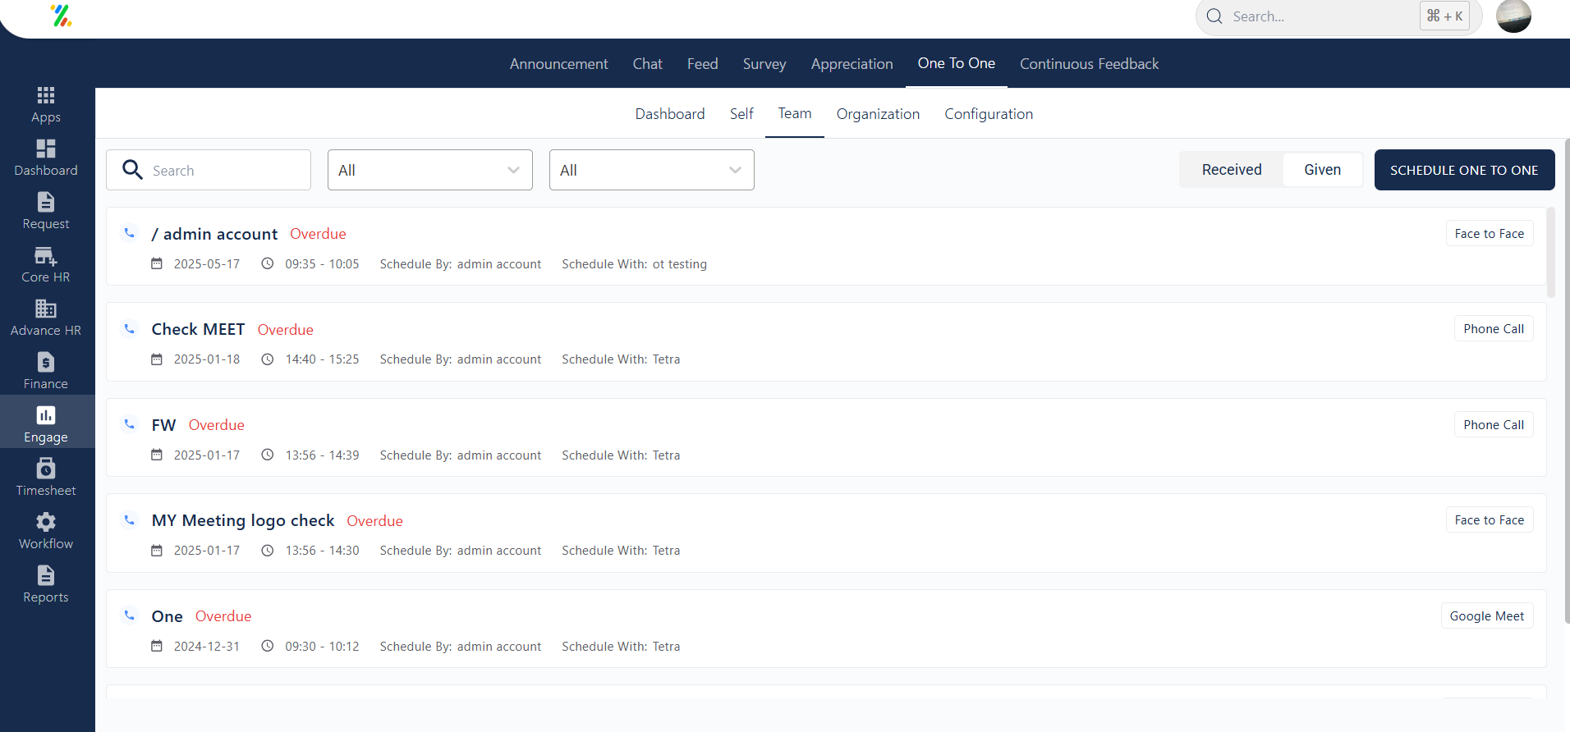Click the phone icon beside Check MEET

pos(130,329)
